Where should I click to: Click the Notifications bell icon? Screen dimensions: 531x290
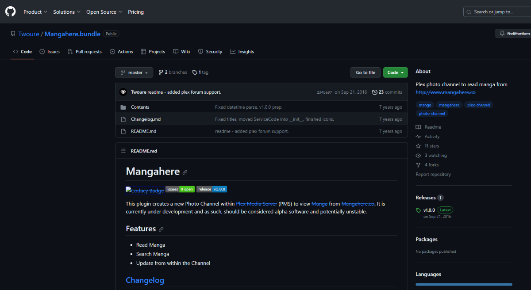tap(502, 34)
